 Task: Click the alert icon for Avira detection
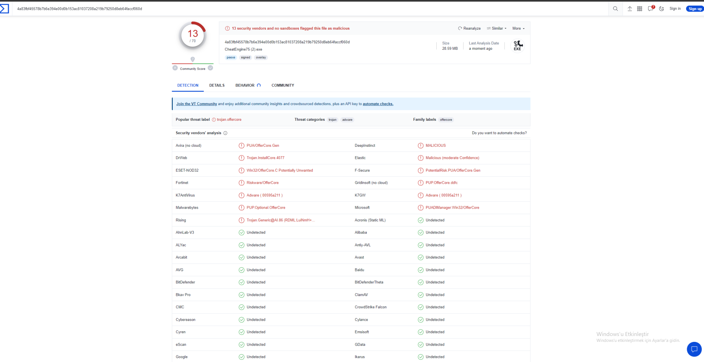pyautogui.click(x=242, y=146)
